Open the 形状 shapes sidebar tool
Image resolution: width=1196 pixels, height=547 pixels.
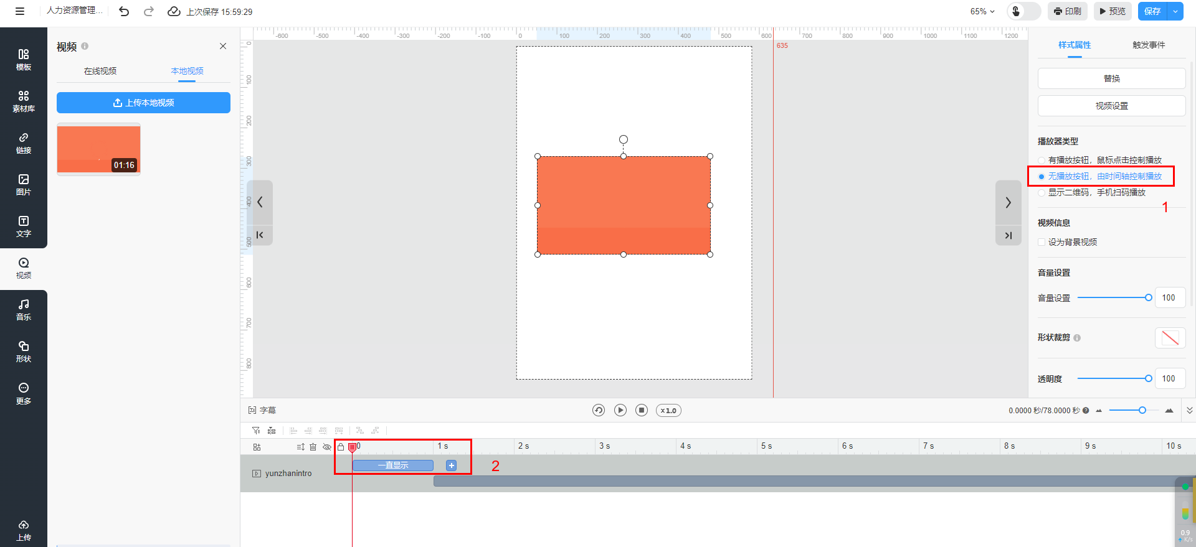(x=23, y=351)
